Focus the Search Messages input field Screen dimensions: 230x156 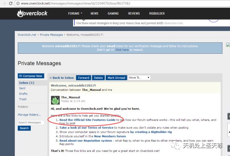click(31, 122)
